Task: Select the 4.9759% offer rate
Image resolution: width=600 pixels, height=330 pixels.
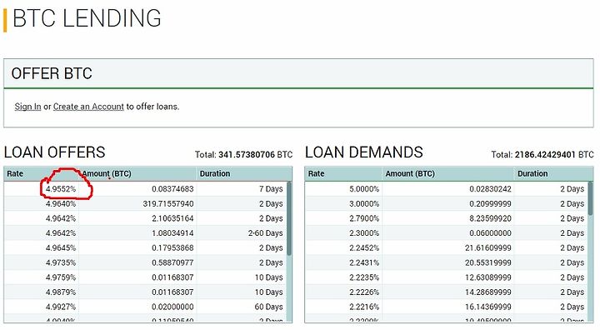Action: (x=61, y=277)
